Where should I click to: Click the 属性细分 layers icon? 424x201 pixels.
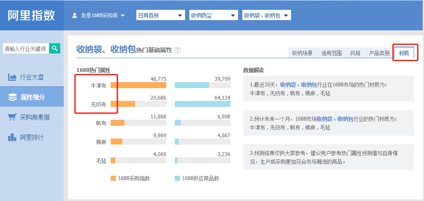coord(12,97)
